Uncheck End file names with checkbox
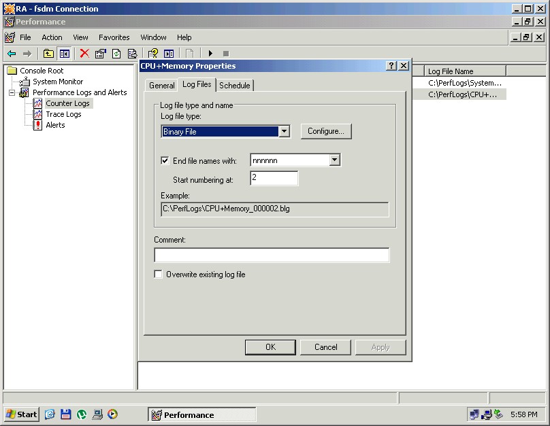The height and width of the screenshot is (426, 550). (x=165, y=161)
